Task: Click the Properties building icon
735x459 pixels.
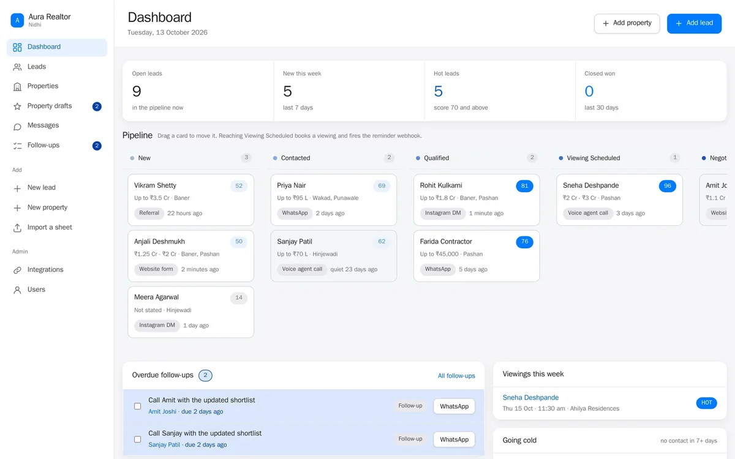Action: [x=17, y=86]
